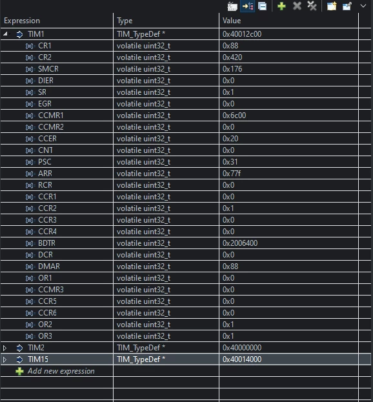Click the Pin to Debug Context icon

(347, 6)
